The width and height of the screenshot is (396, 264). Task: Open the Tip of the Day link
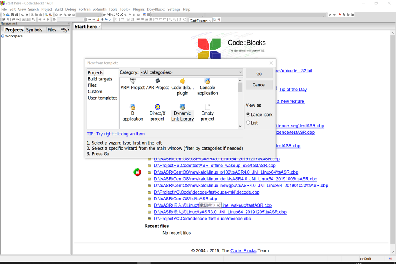[x=293, y=90]
